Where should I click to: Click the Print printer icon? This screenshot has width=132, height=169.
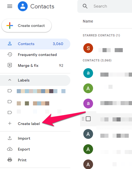[10, 160]
